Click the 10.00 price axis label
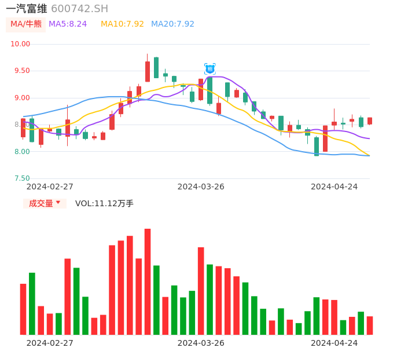 point(20,44)
